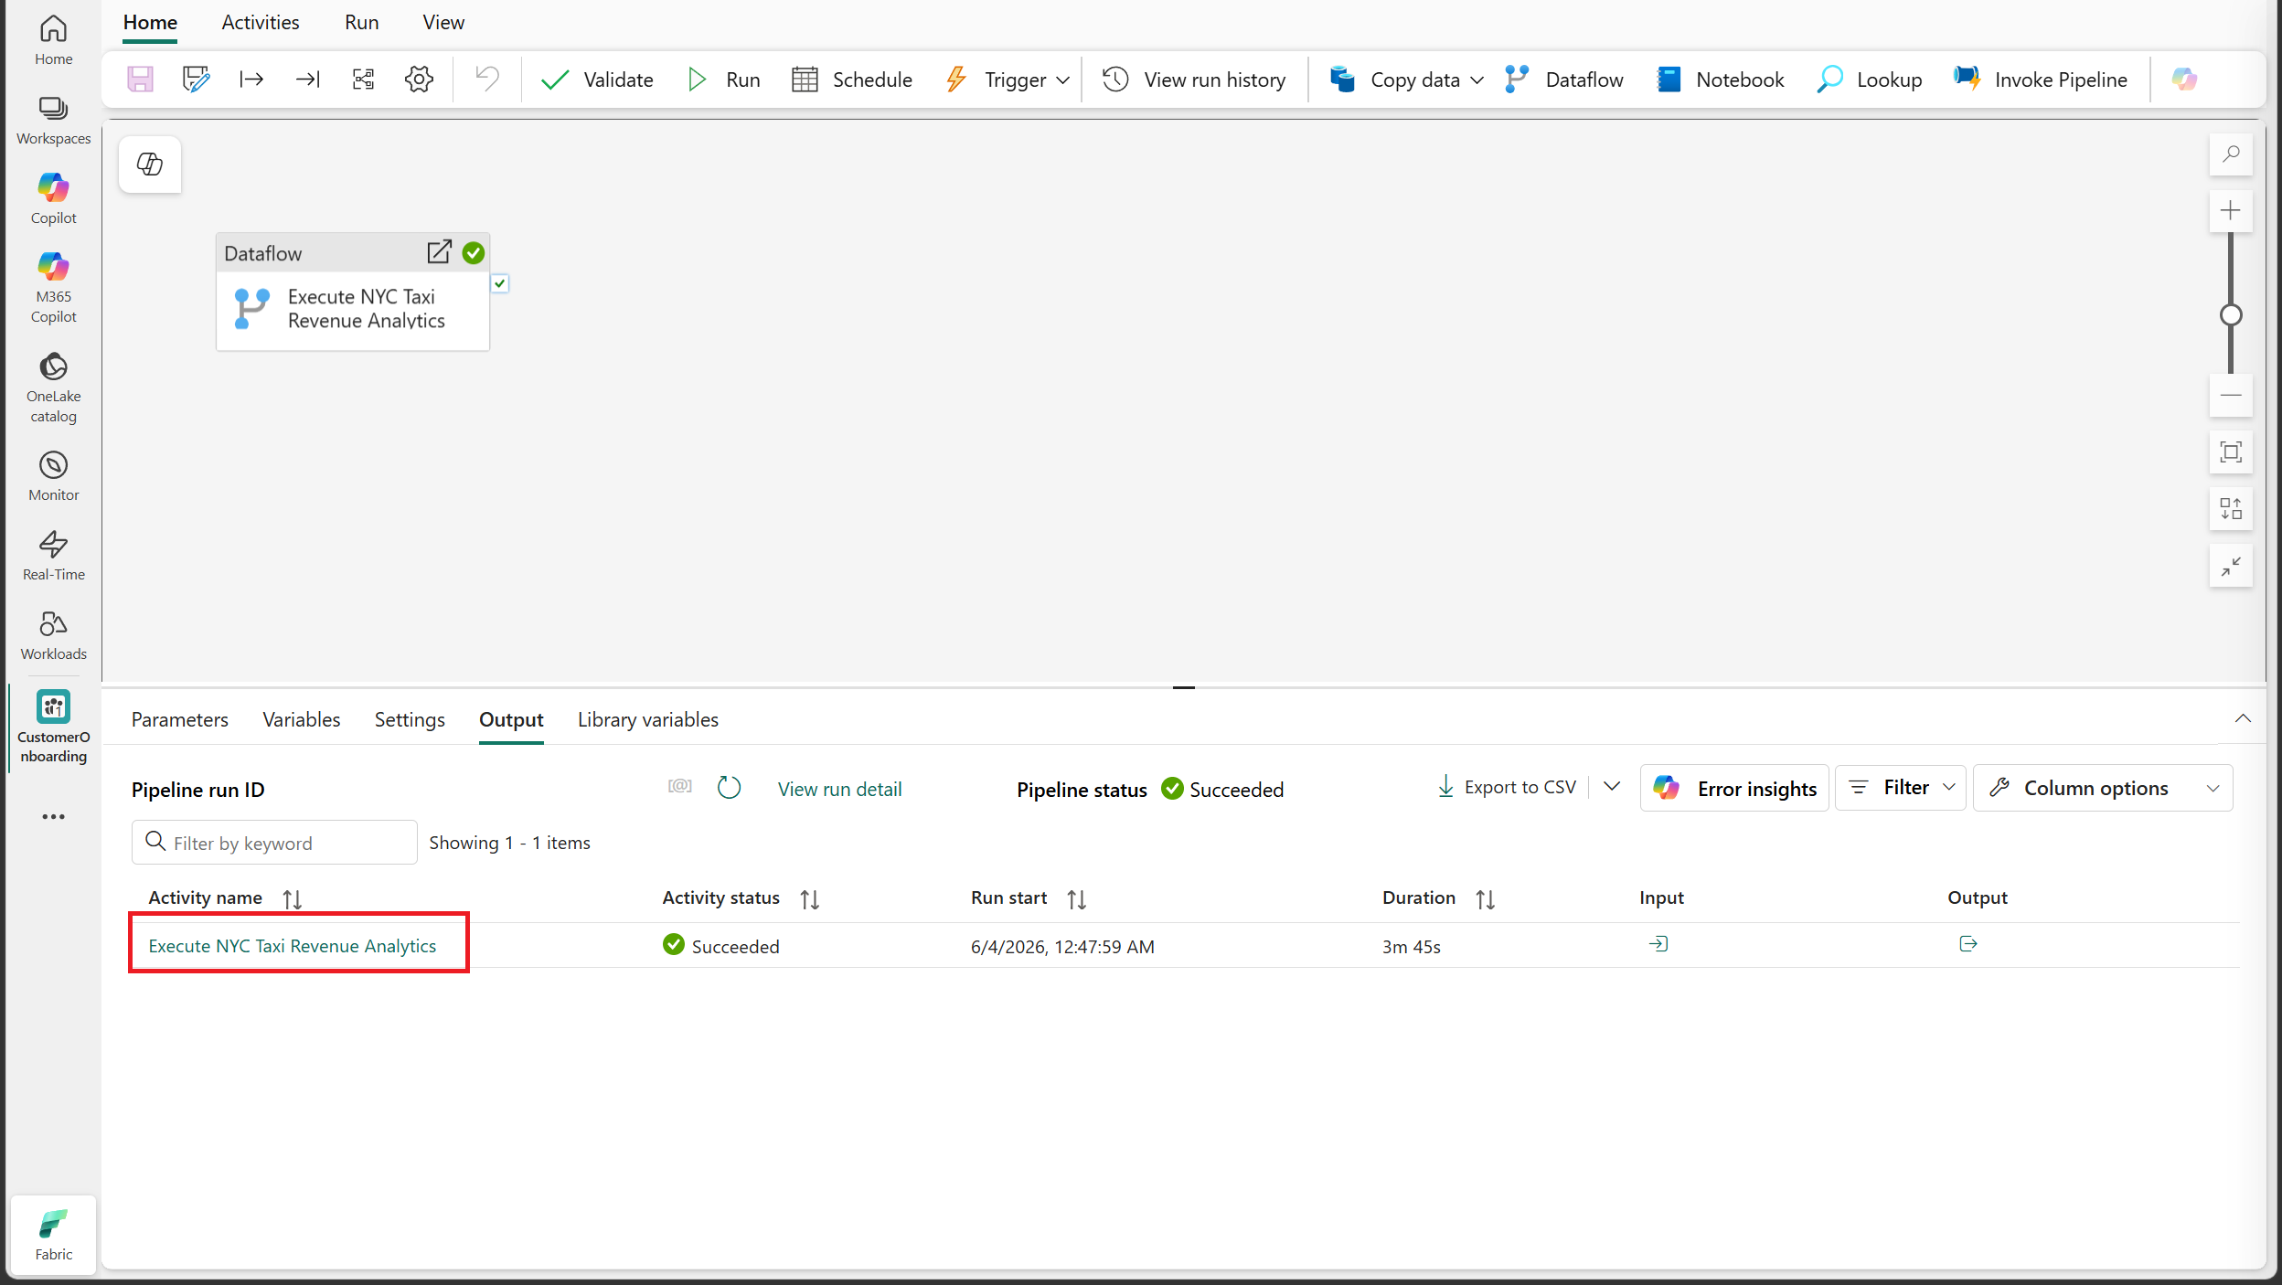Open Copilot in the left sidebar
This screenshot has width=2282, height=1285.
tap(54, 198)
